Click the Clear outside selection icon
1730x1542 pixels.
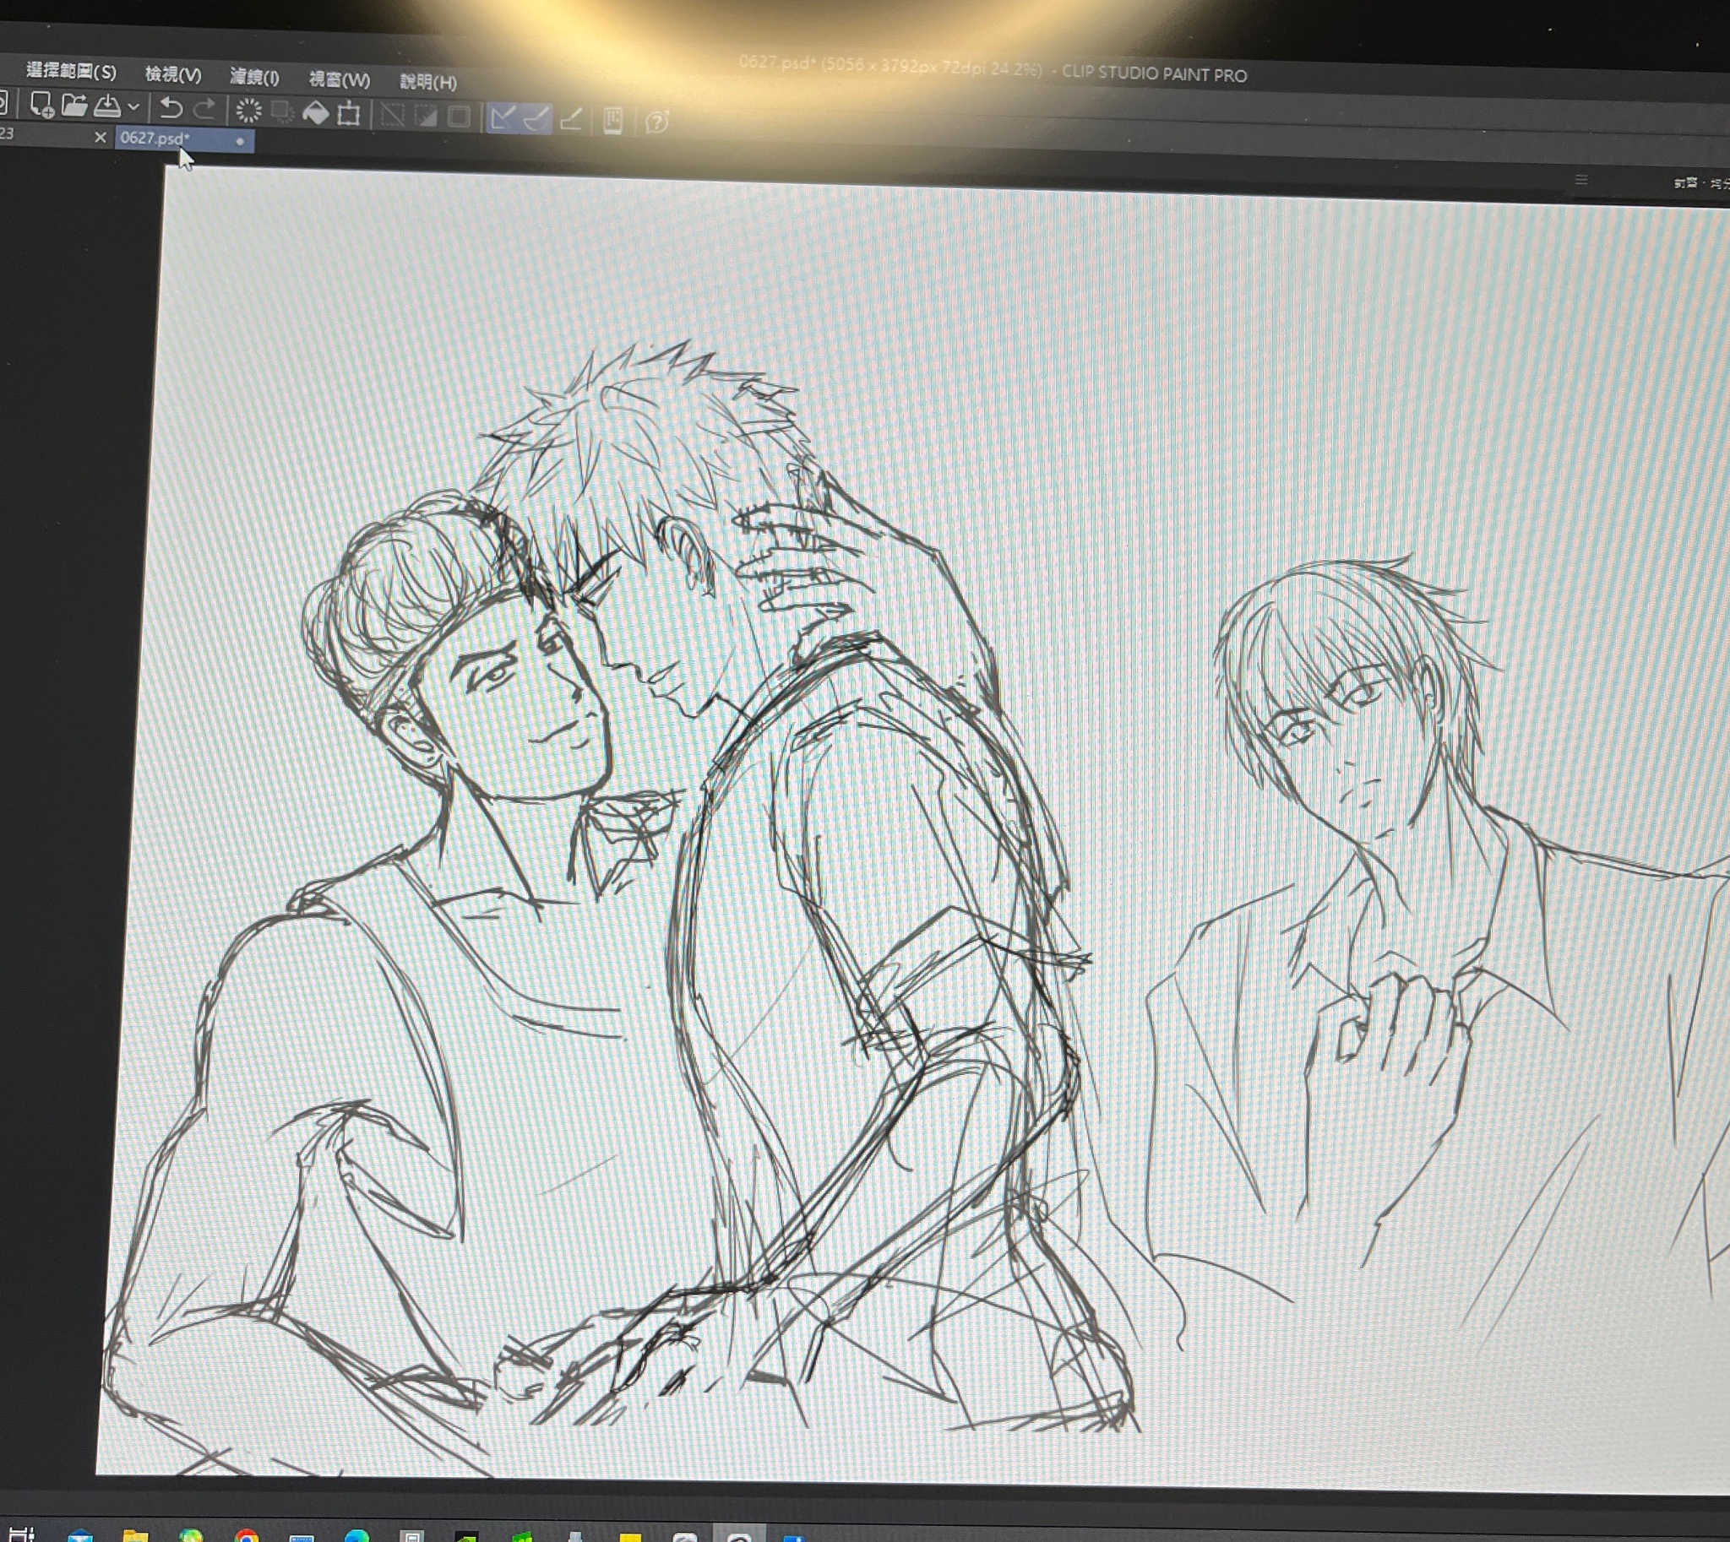pyautogui.click(x=282, y=111)
